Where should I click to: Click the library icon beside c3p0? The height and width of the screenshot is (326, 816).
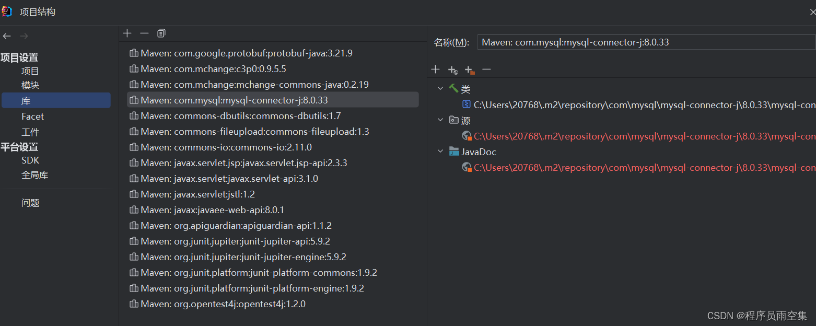[x=134, y=68]
